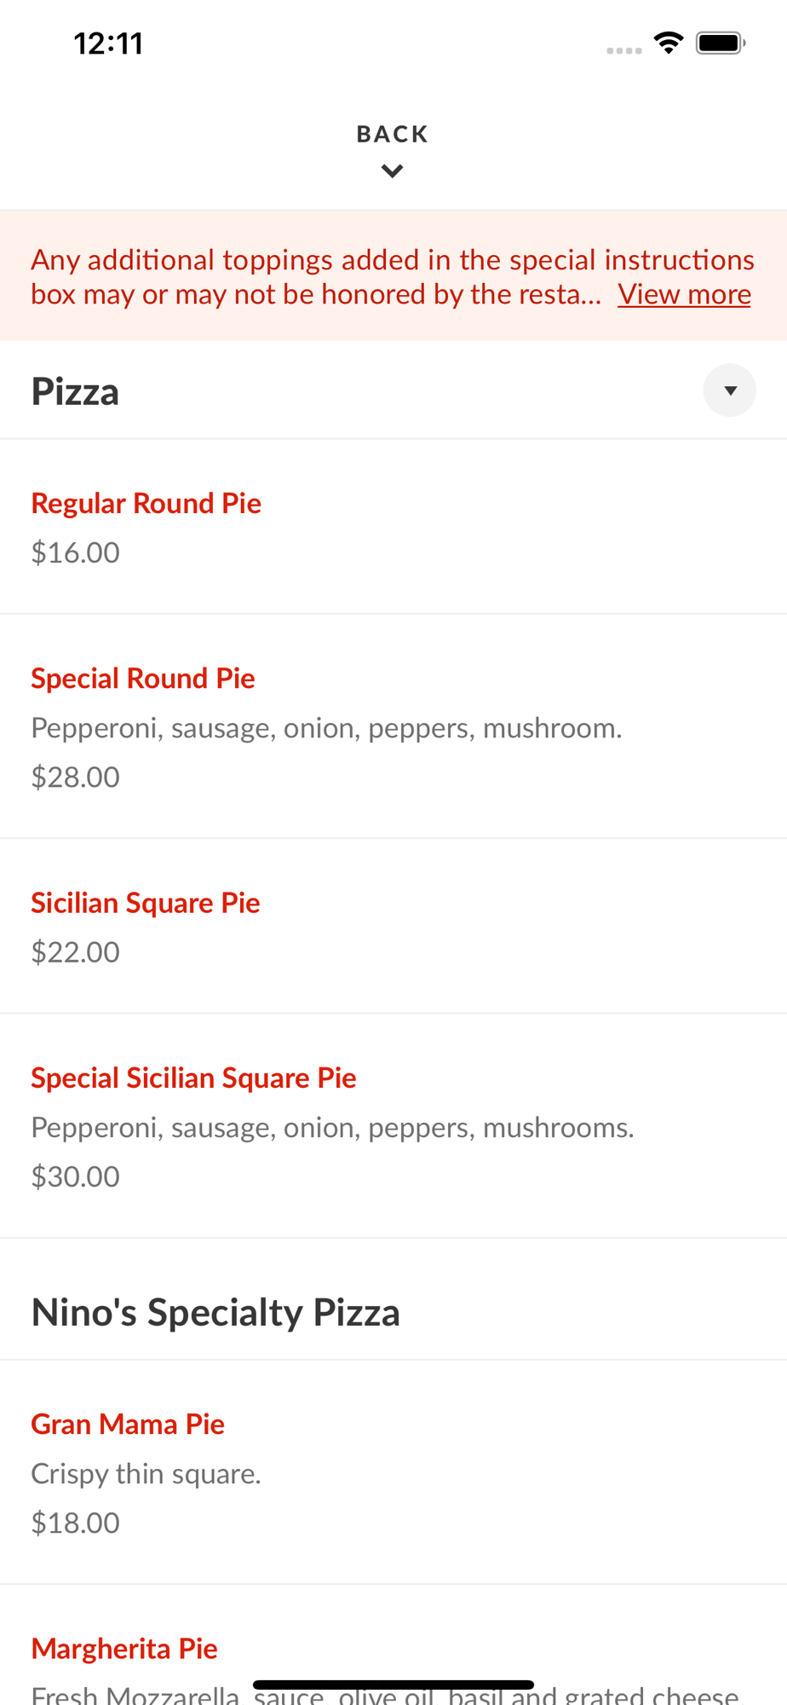The height and width of the screenshot is (1705, 787).
Task: Pick the Special Sicilian Square Pie item
Action: click(193, 1078)
